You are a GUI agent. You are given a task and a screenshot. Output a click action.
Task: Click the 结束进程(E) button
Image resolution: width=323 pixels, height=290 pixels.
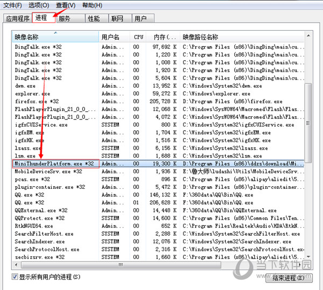click(x=289, y=278)
